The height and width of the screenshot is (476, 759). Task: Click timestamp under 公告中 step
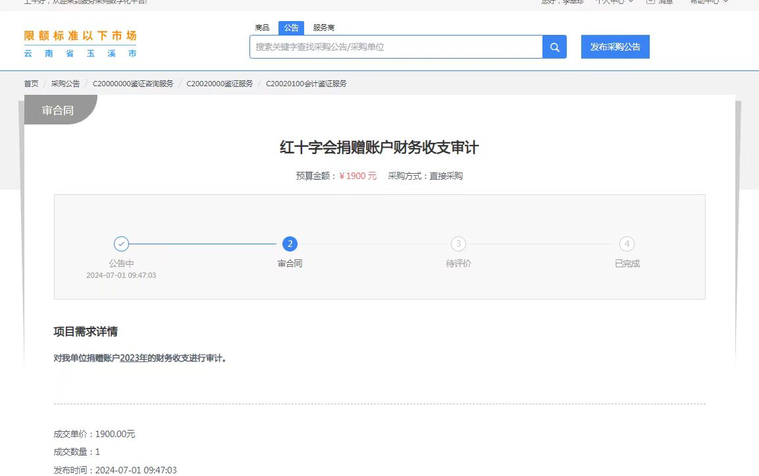tap(121, 275)
